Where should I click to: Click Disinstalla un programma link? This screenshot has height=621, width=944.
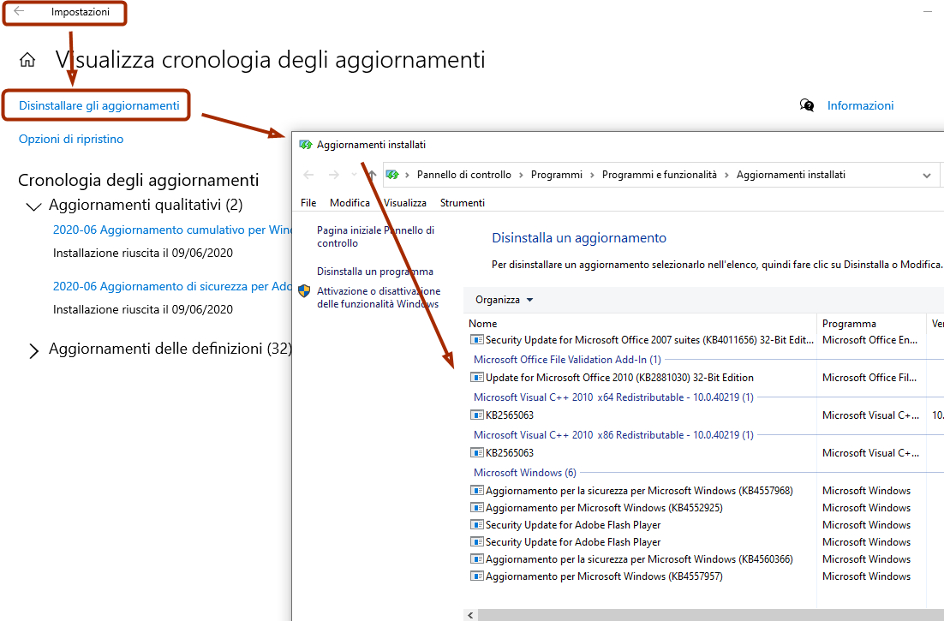coord(375,272)
